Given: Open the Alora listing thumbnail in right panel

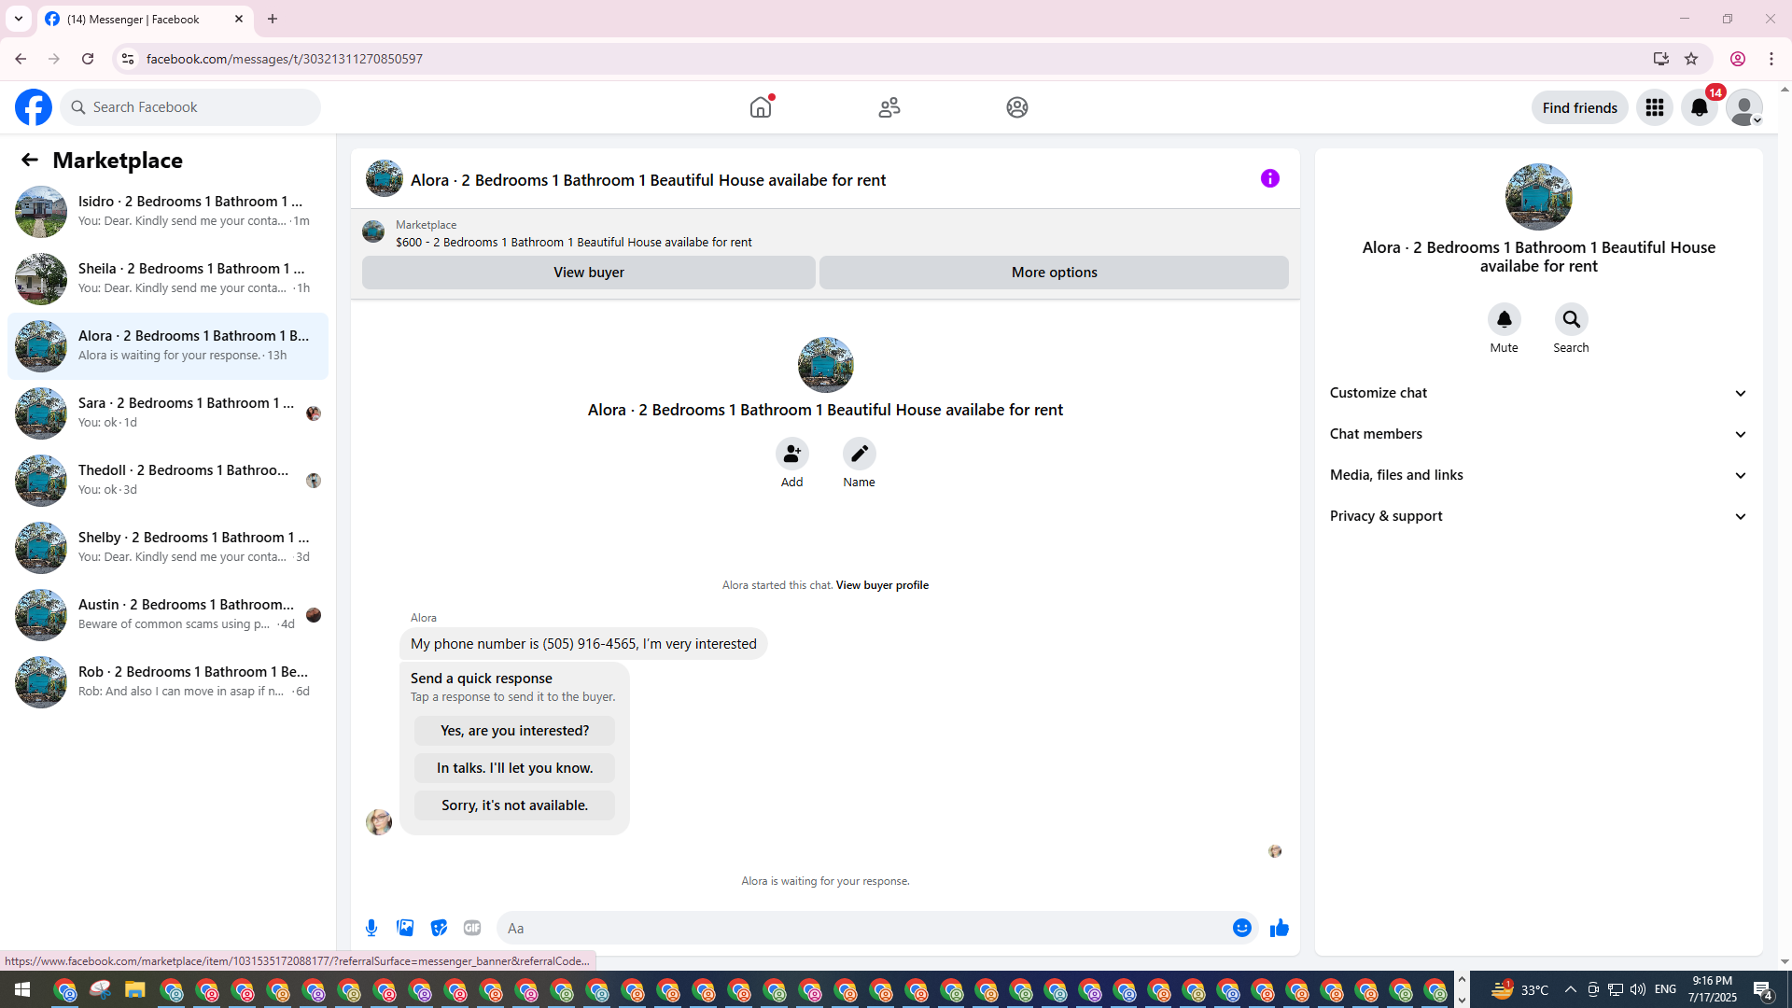Looking at the screenshot, I should (x=1539, y=197).
